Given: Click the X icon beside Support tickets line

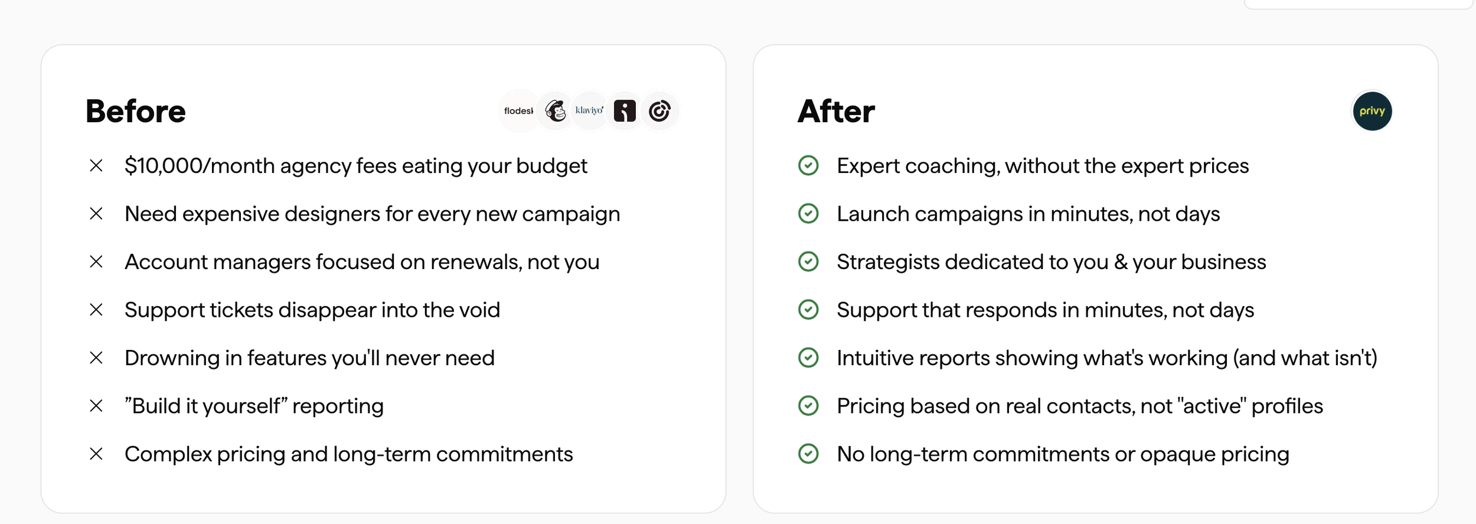Looking at the screenshot, I should (x=96, y=310).
